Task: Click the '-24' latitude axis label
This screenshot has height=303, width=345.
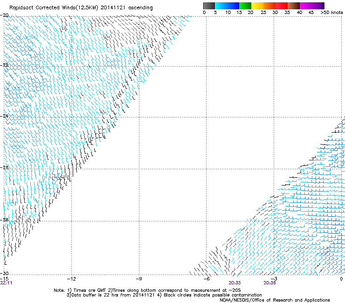Action: tap(4, 116)
